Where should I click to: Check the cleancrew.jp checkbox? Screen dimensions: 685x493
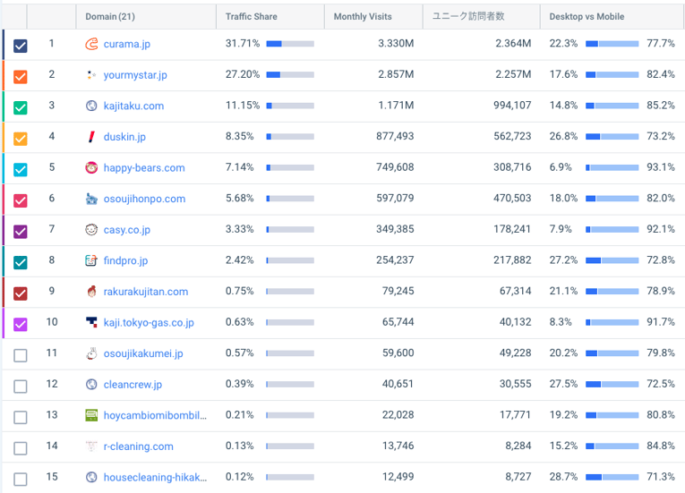(20, 387)
